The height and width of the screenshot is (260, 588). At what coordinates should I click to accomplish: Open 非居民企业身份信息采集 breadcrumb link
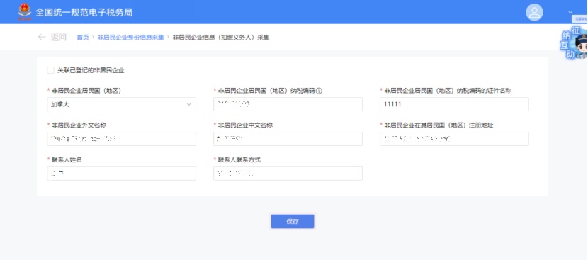pos(130,37)
